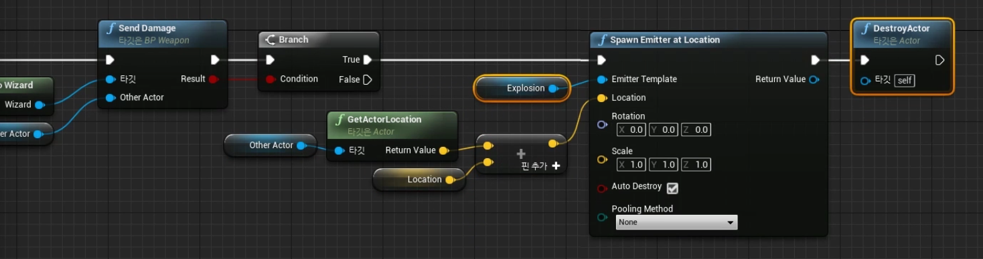
Task: Select the DestroyActor node title
Action: (902, 29)
